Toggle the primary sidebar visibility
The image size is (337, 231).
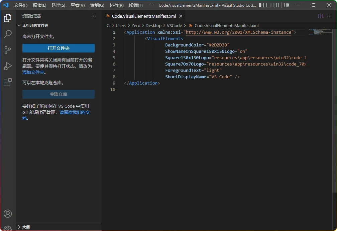click(262, 5)
